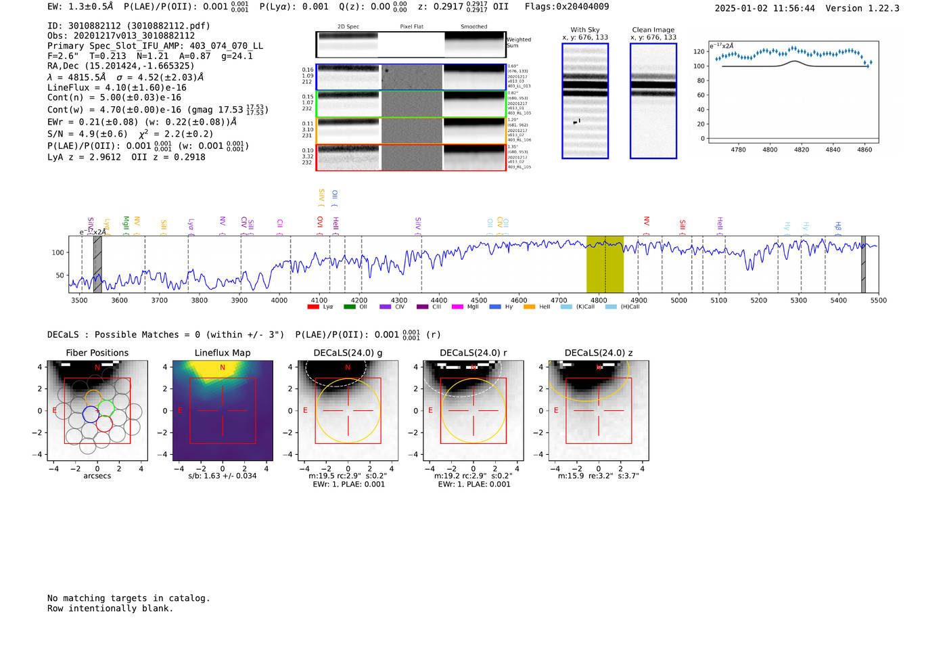Click the green fiber circle in Fiber Positions

[106, 409]
